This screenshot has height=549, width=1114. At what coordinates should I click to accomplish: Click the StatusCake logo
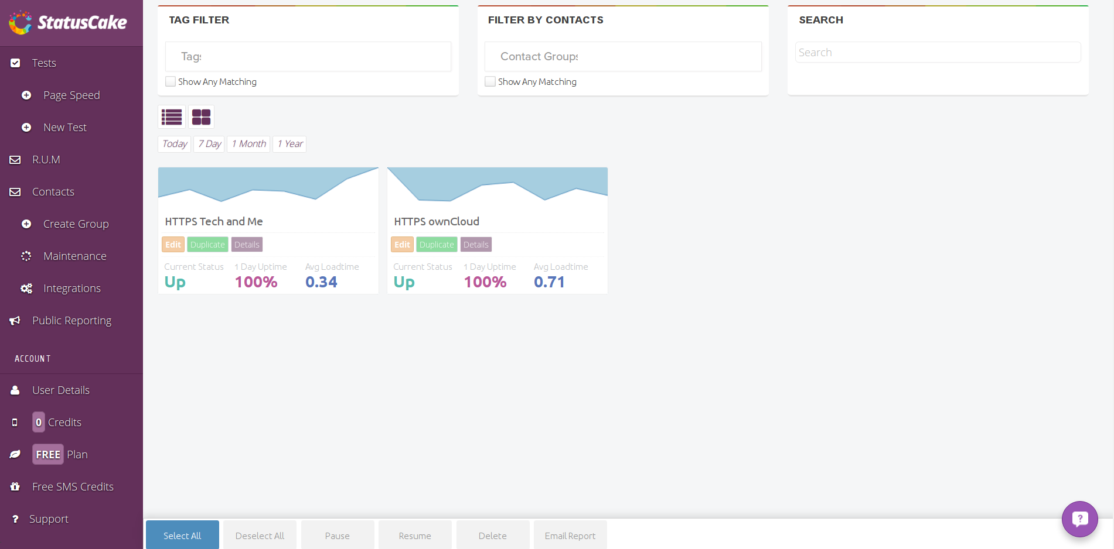coord(68,22)
